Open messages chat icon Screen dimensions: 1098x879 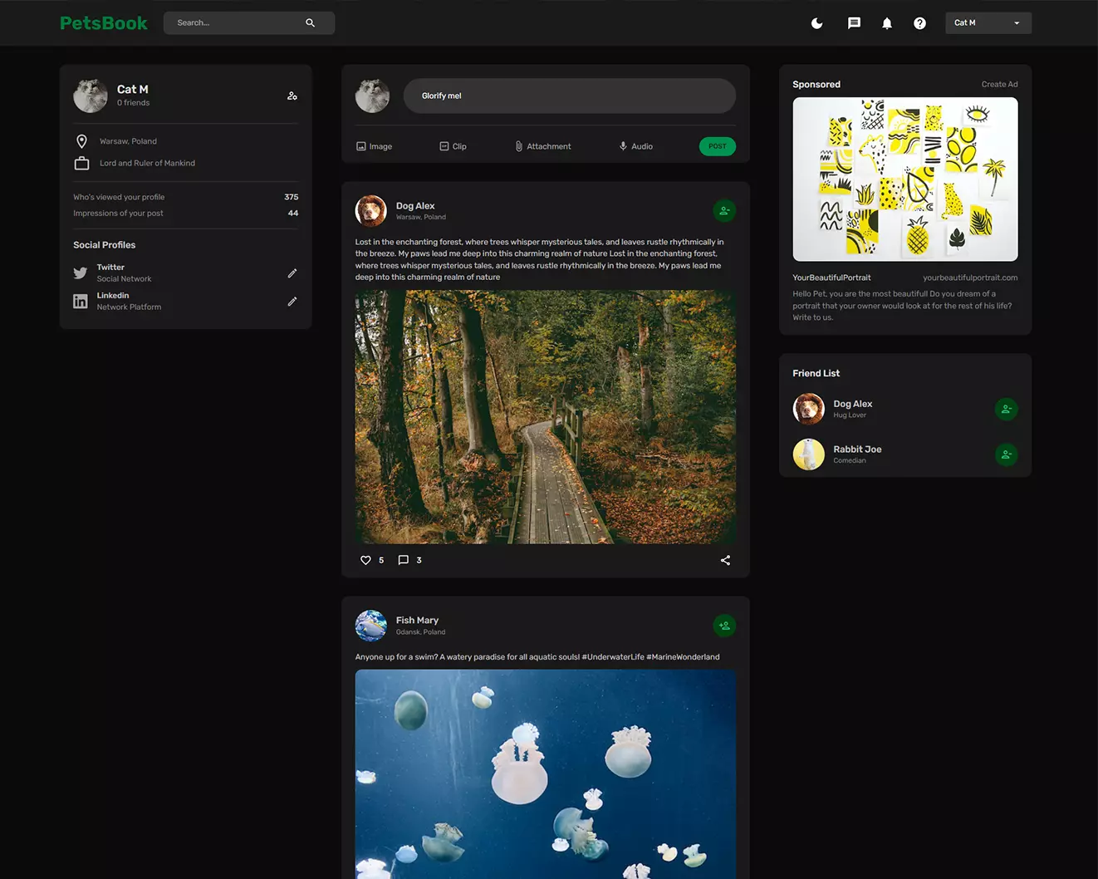pos(854,23)
